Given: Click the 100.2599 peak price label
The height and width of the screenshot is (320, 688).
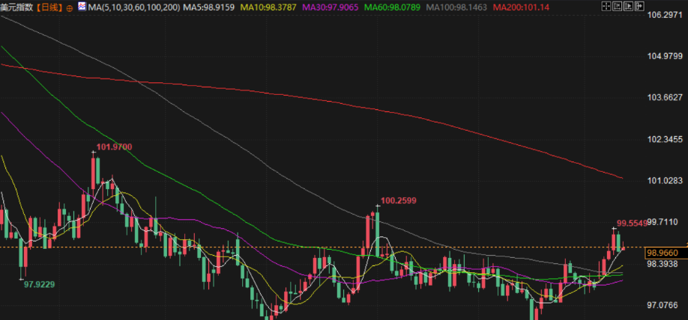Looking at the screenshot, I should (399, 200).
